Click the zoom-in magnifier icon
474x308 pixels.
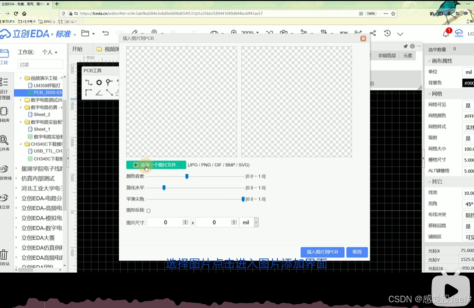[234, 32]
